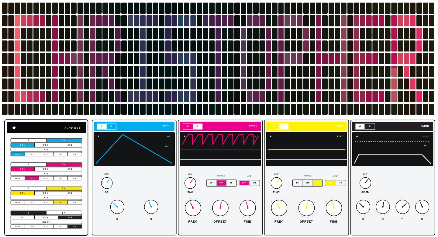
Task: Click the magenta OSC knob labeled SAW
Action: pyautogui.click(x=190, y=183)
